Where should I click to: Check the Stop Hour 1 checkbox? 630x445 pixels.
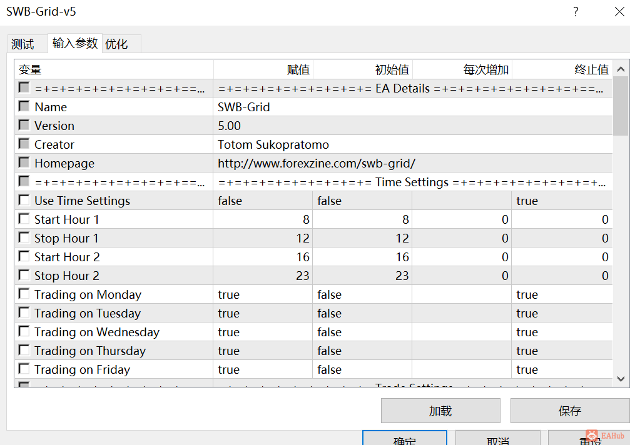24,237
